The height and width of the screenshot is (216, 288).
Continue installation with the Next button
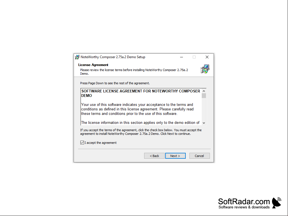pos(175,156)
